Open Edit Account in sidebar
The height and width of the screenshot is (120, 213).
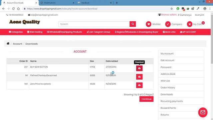pyautogui.click(x=181, y=60)
